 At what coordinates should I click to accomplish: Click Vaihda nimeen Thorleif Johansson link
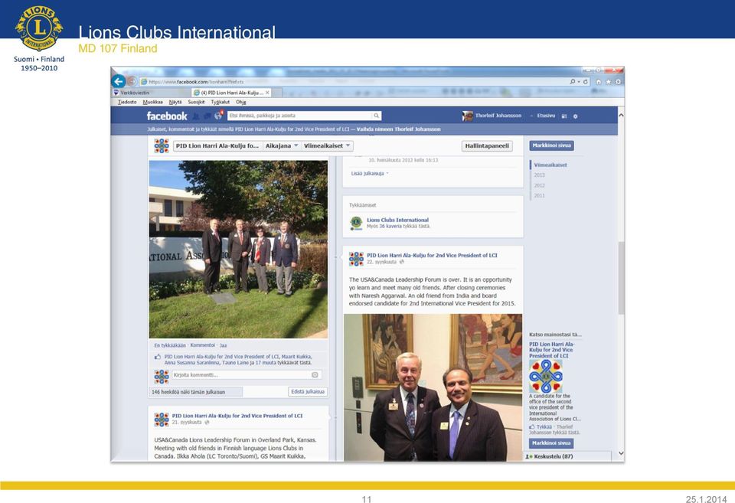coord(398,129)
